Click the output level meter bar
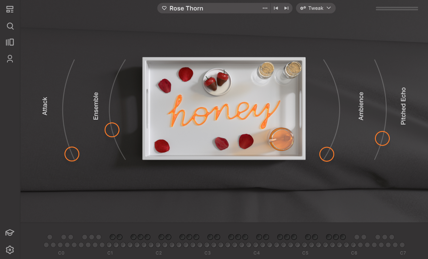The image size is (428, 259). coord(397,9)
